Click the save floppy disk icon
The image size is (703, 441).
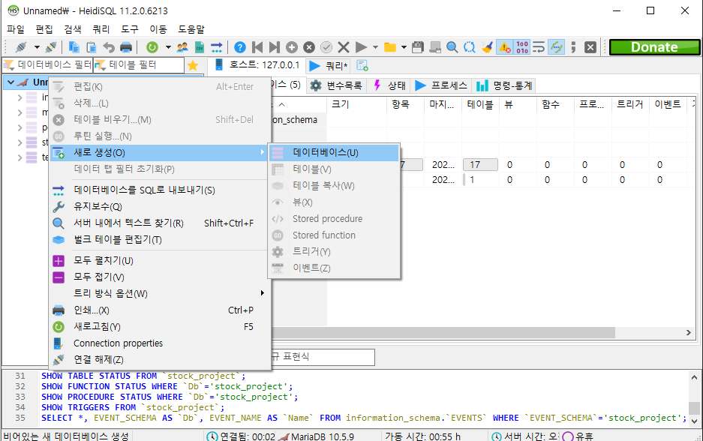click(x=417, y=47)
